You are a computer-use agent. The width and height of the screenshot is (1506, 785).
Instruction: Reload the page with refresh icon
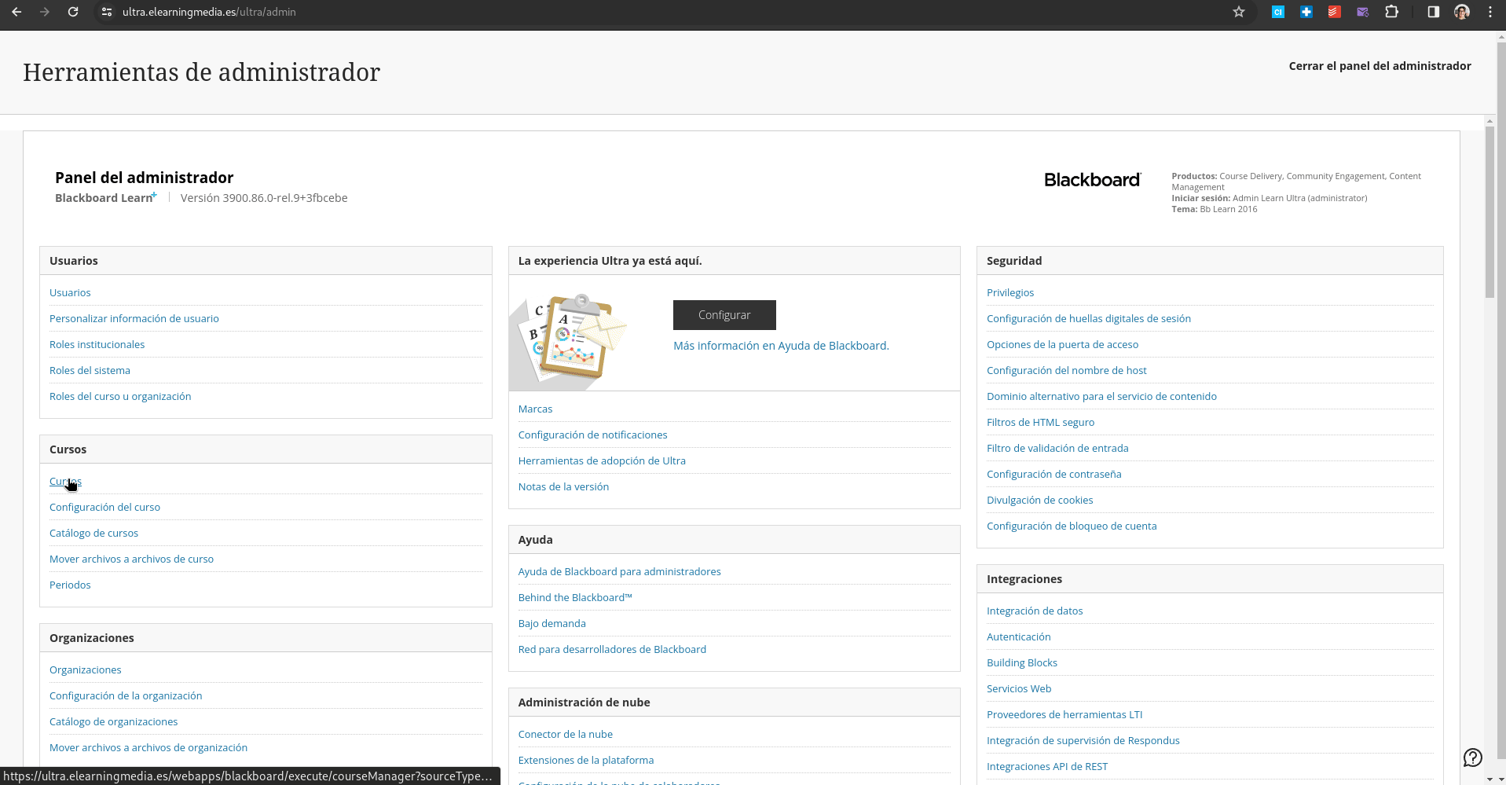[x=73, y=12]
